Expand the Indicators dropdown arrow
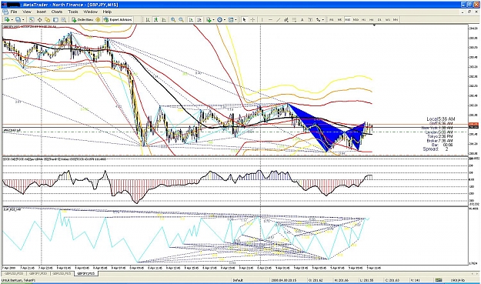Screen dimensions: 481x284 point(213,20)
